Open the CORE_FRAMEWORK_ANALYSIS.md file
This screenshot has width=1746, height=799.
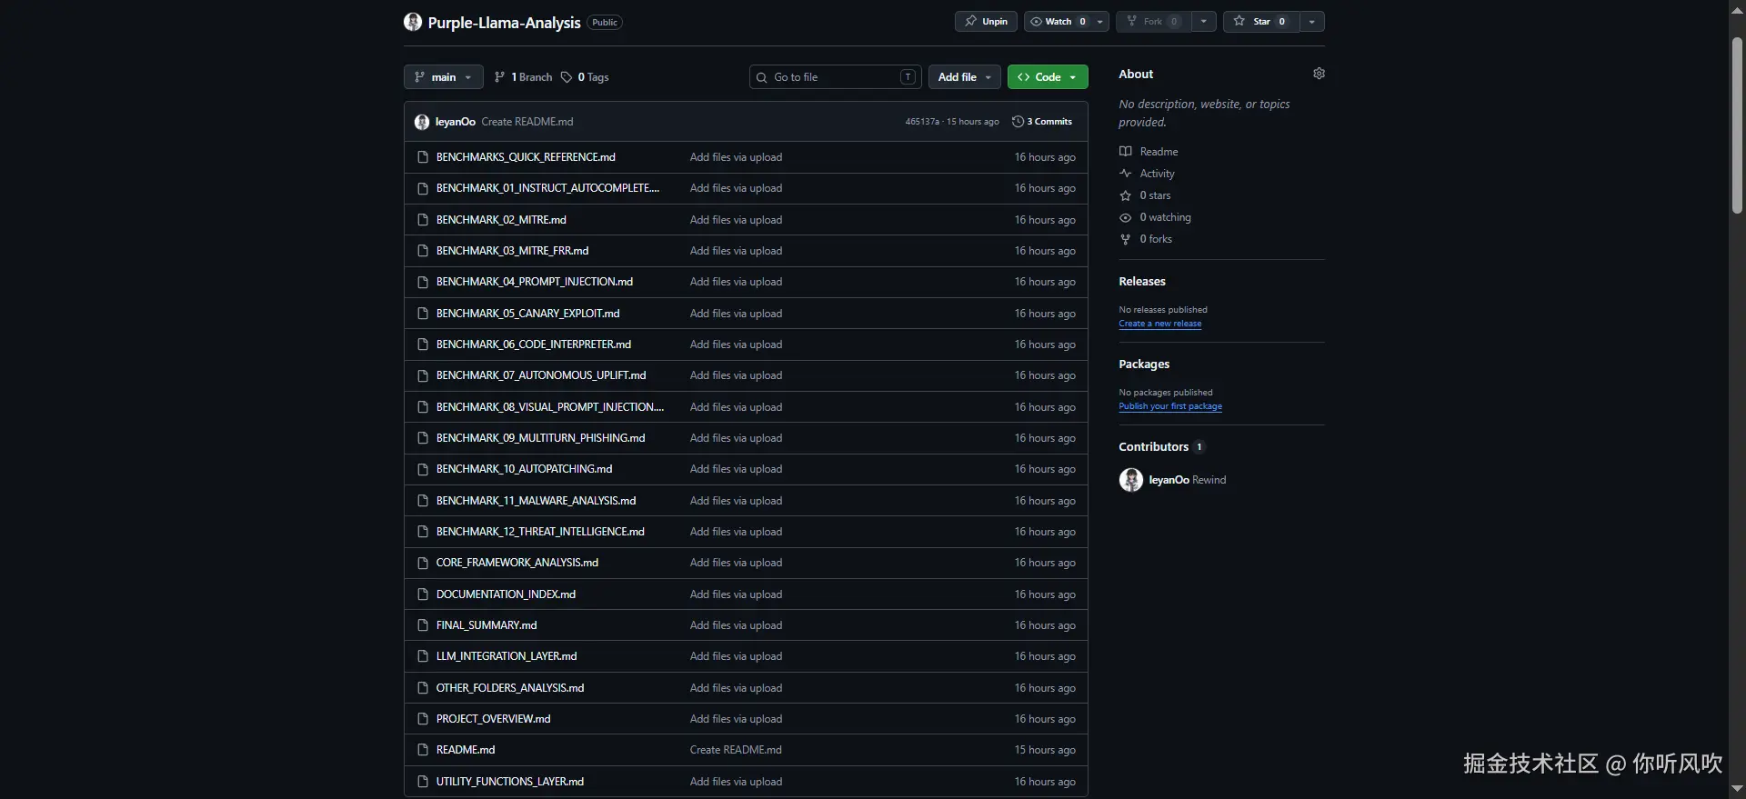click(x=517, y=563)
